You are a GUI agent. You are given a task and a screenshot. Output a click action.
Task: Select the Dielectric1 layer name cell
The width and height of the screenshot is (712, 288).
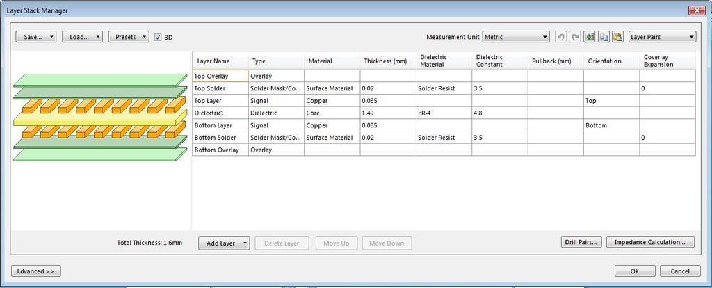(220, 113)
